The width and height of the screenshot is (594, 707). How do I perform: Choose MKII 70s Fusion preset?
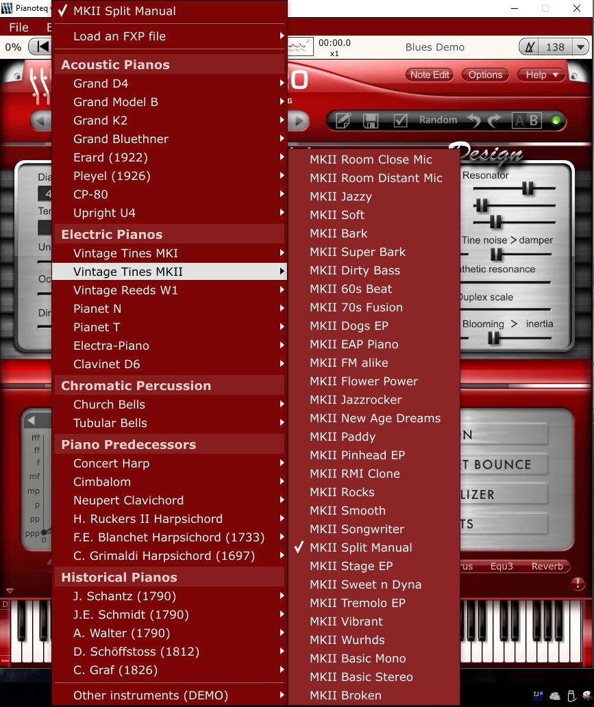(373, 307)
